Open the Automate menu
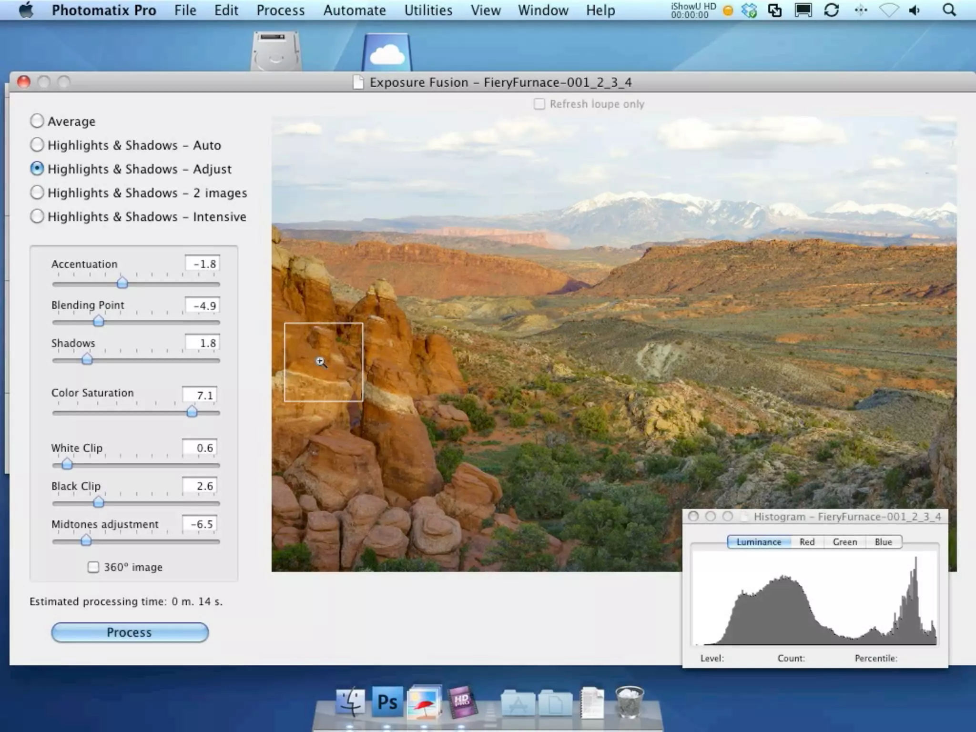This screenshot has height=732, width=976. (x=354, y=10)
